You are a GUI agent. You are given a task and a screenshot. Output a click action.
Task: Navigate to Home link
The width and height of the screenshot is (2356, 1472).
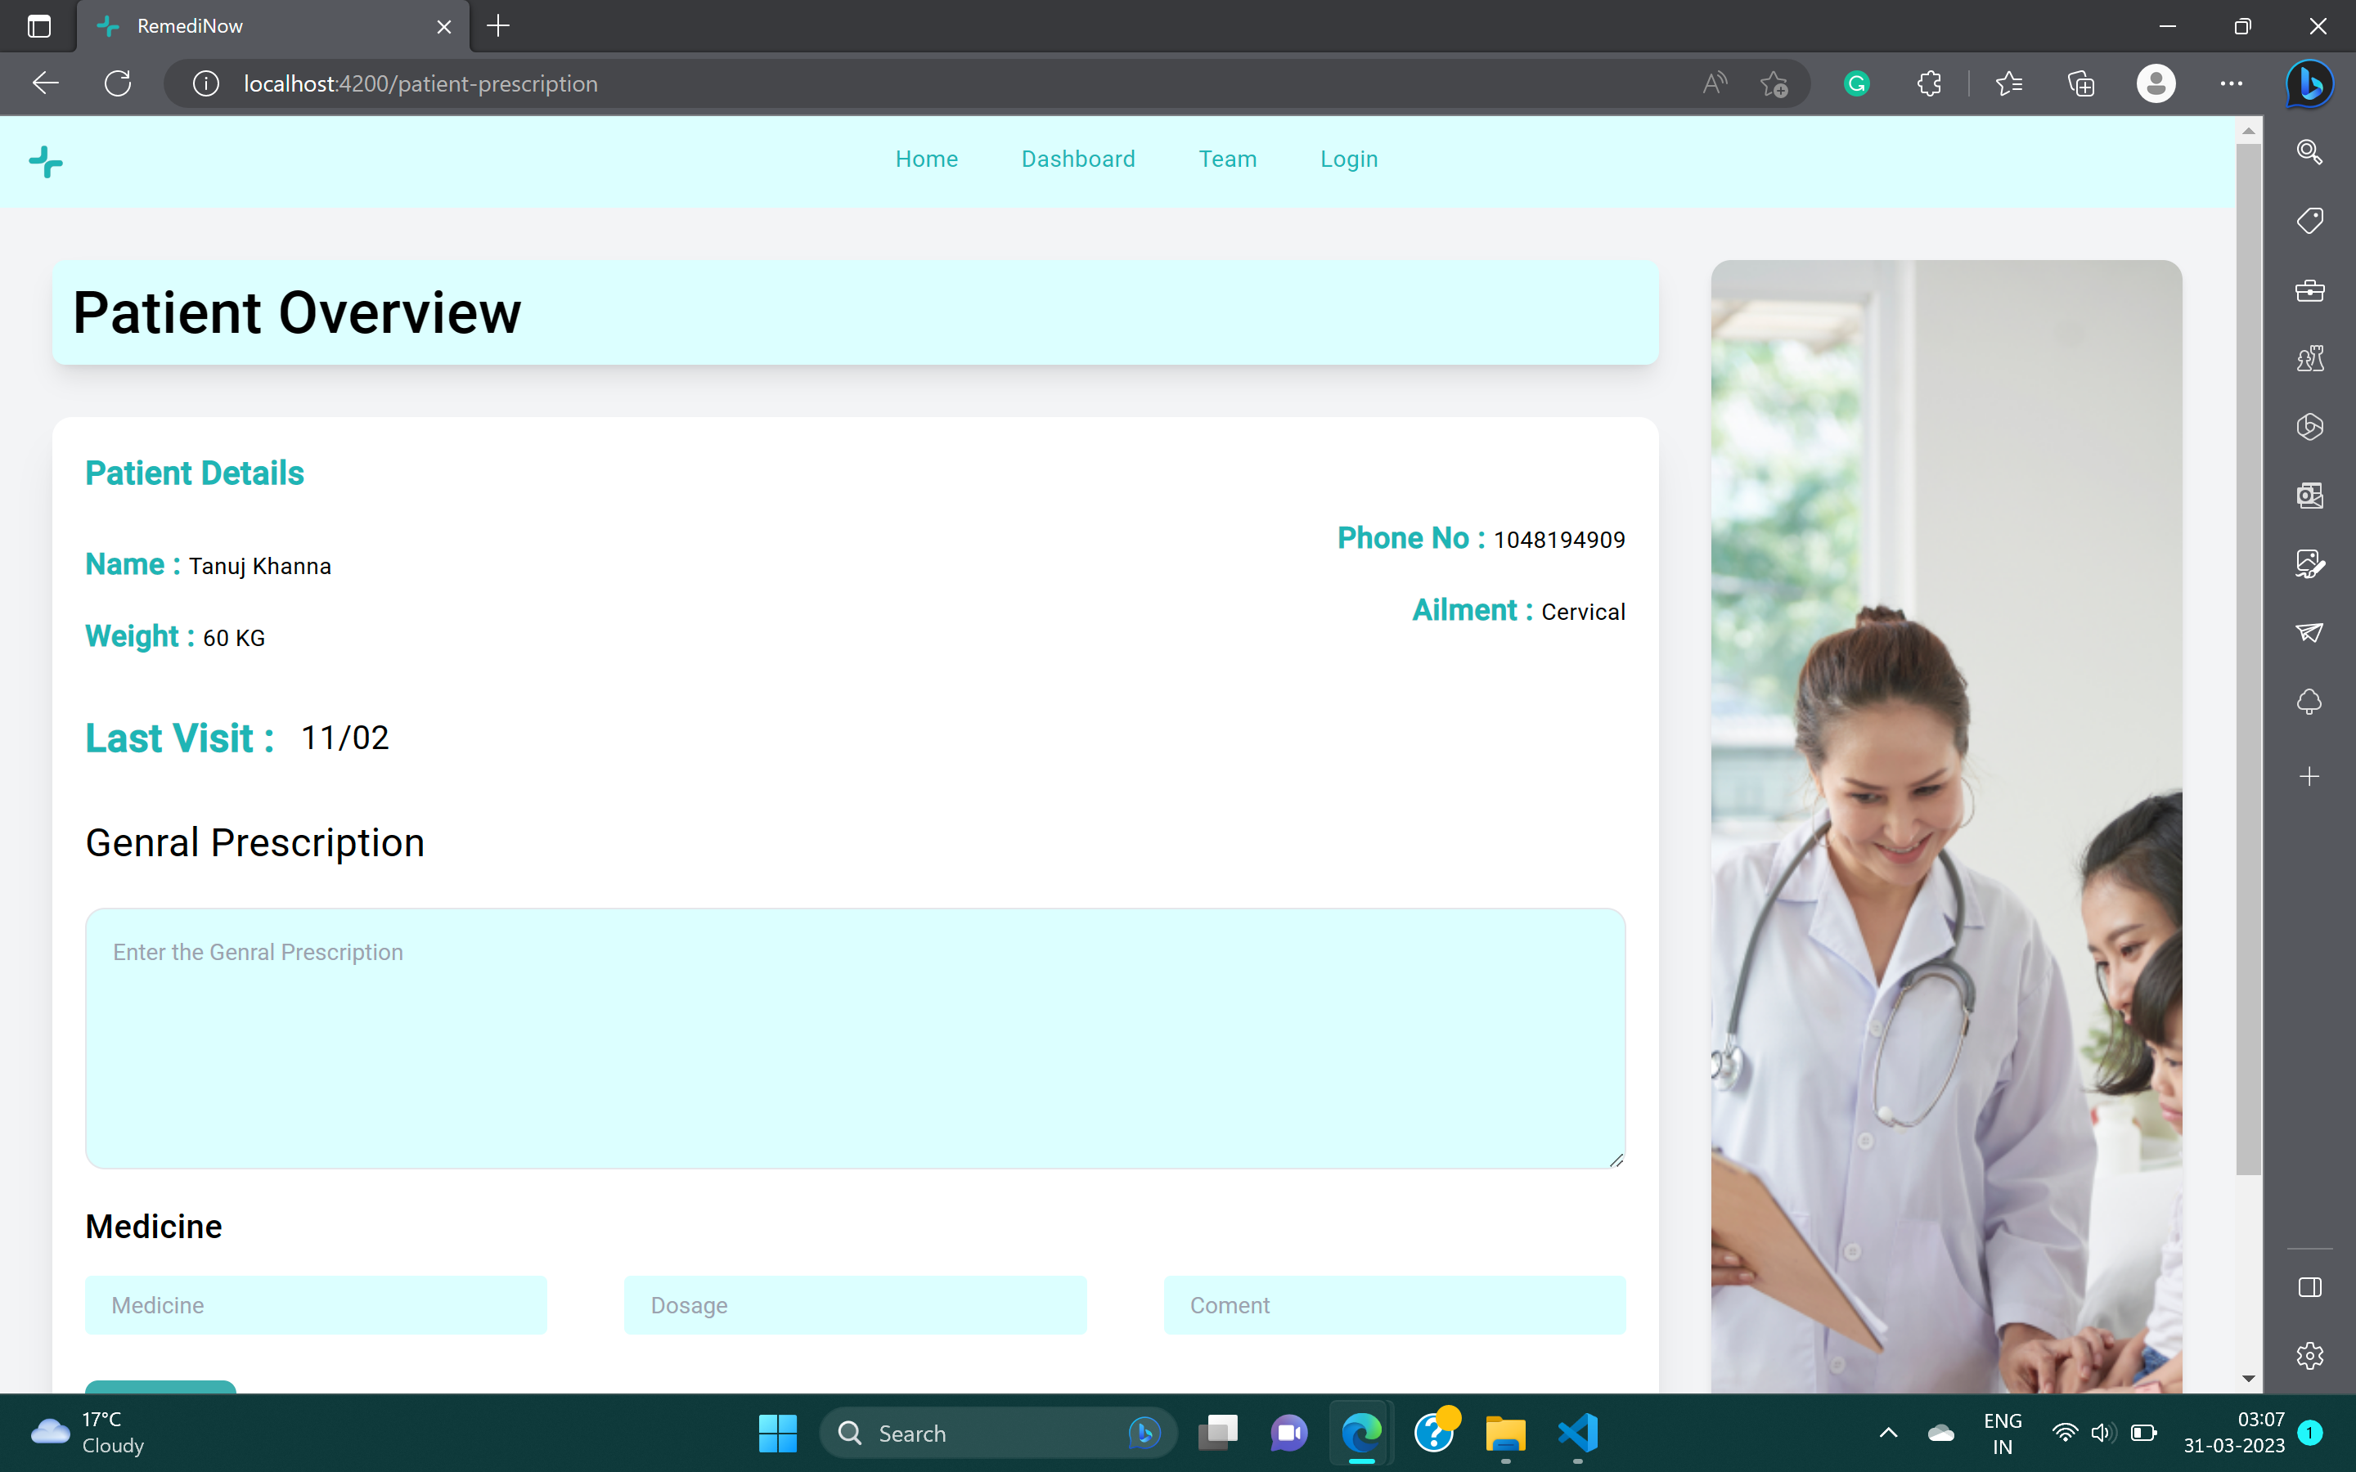click(926, 159)
